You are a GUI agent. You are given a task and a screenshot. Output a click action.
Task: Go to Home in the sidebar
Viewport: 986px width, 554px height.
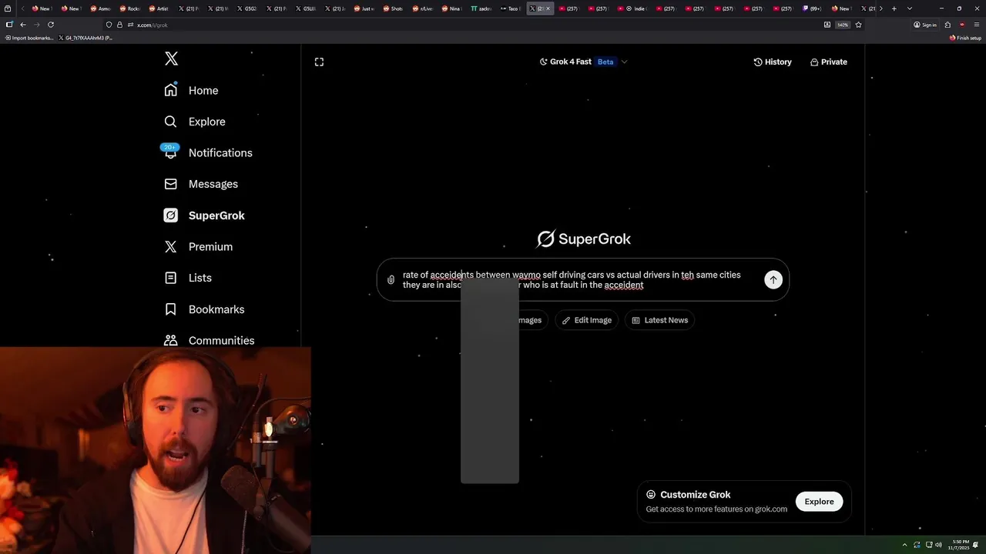(x=191, y=90)
